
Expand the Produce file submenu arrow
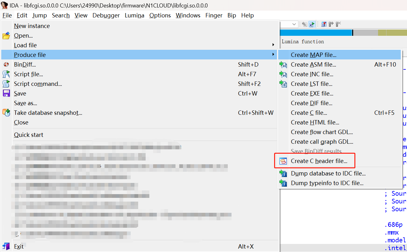[x=273, y=55]
